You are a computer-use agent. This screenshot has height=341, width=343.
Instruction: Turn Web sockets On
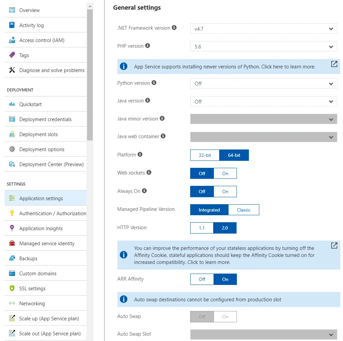[225, 174]
